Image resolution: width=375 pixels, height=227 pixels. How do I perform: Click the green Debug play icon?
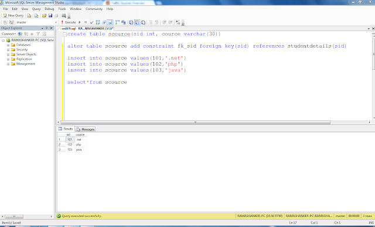[x=80, y=22]
